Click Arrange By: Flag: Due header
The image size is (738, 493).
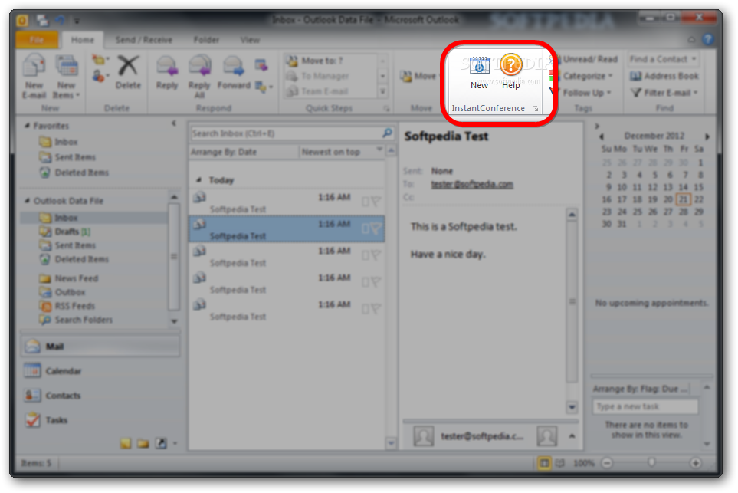pos(641,389)
